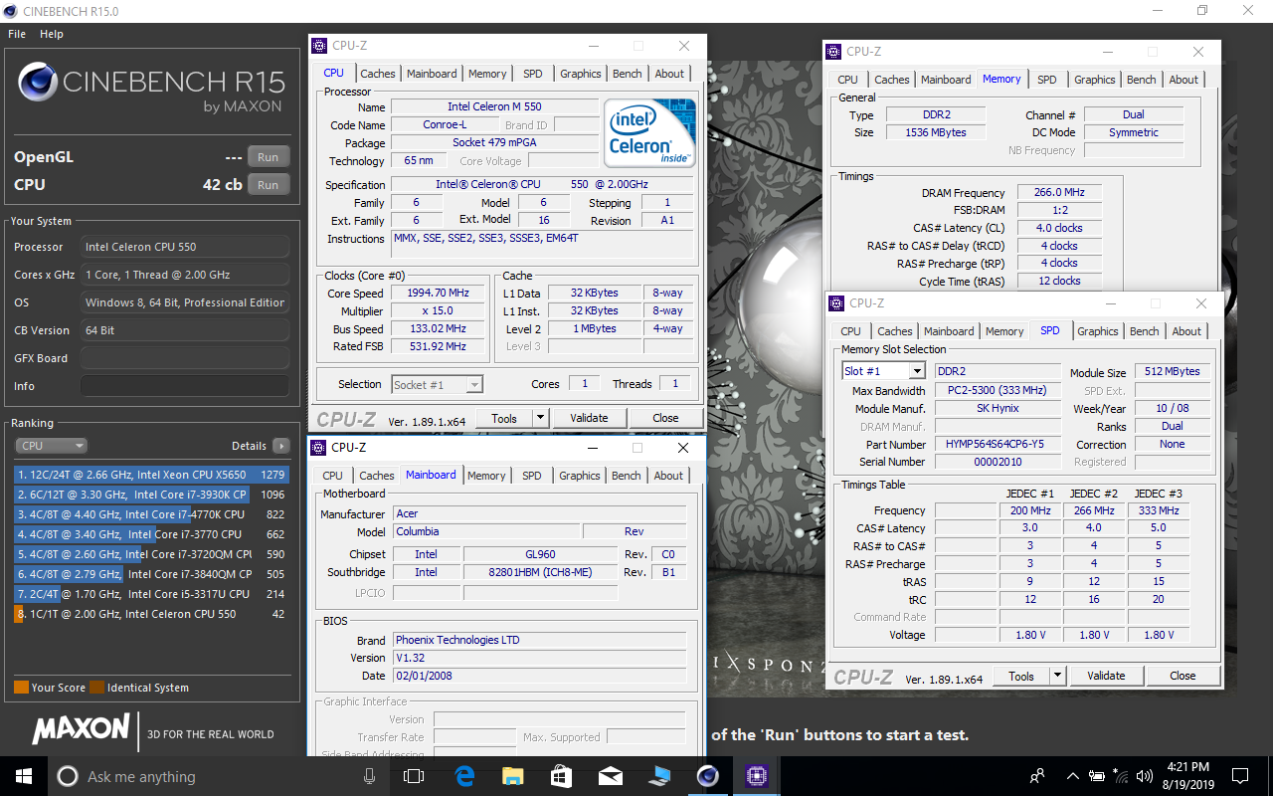Open SPD tab in Mainboard window
This screenshot has width=1273, height=796.
[532, 476]
